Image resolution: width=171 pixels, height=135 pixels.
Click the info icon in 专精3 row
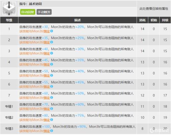51,131
